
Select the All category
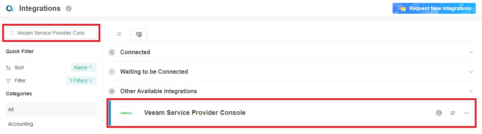[x=51, y=109]
